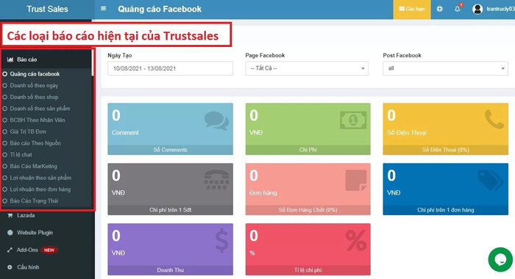Open the green chat support bubble
Viewport: 515px width, 279px height.
click(500, 259)
